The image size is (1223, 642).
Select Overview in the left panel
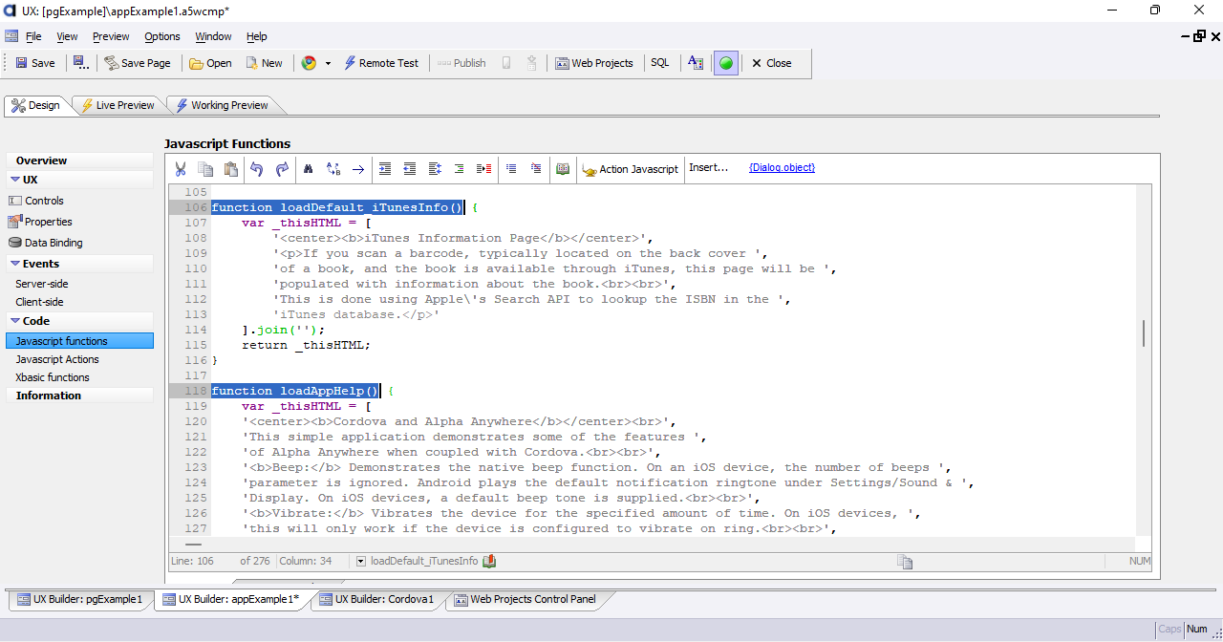tap(79, 160)
